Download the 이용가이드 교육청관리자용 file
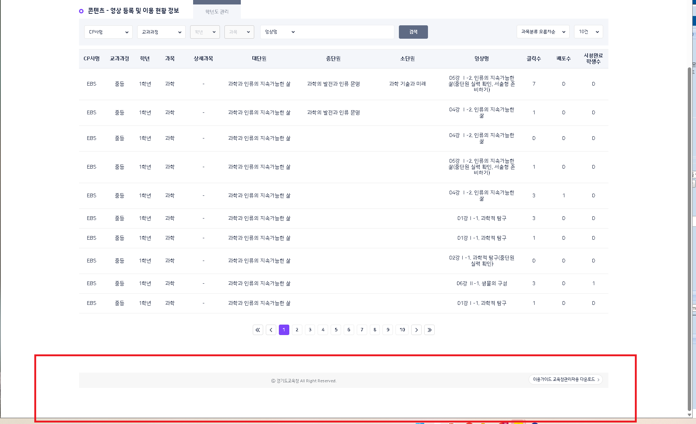 (x=566, y=379)
